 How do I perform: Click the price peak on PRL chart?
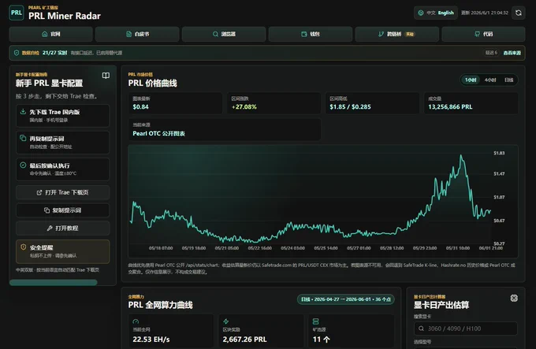[461, 156]
